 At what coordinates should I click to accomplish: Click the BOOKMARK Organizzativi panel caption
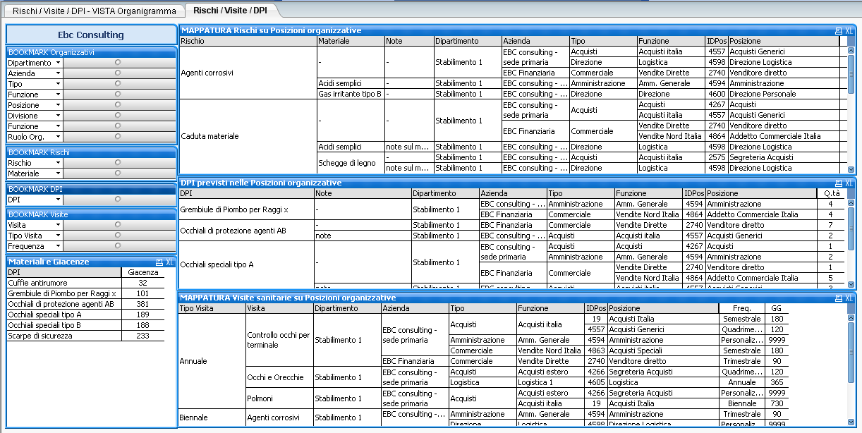91,52
